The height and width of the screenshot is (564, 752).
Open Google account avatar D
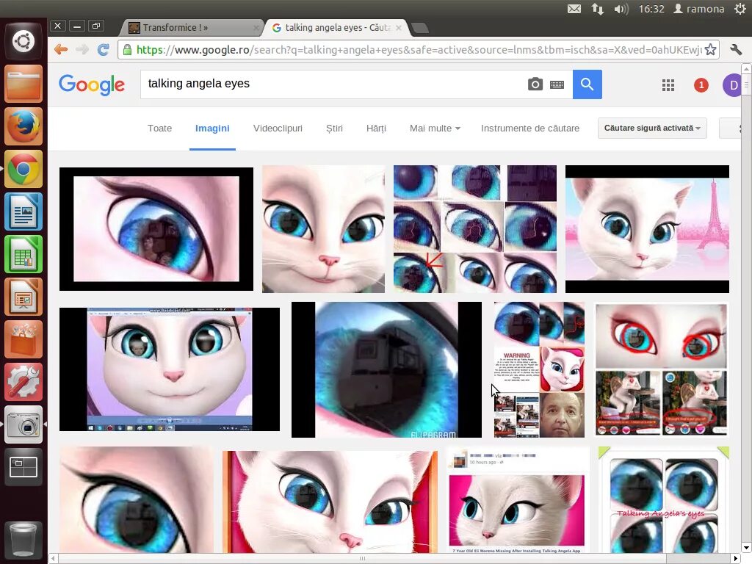732,85
